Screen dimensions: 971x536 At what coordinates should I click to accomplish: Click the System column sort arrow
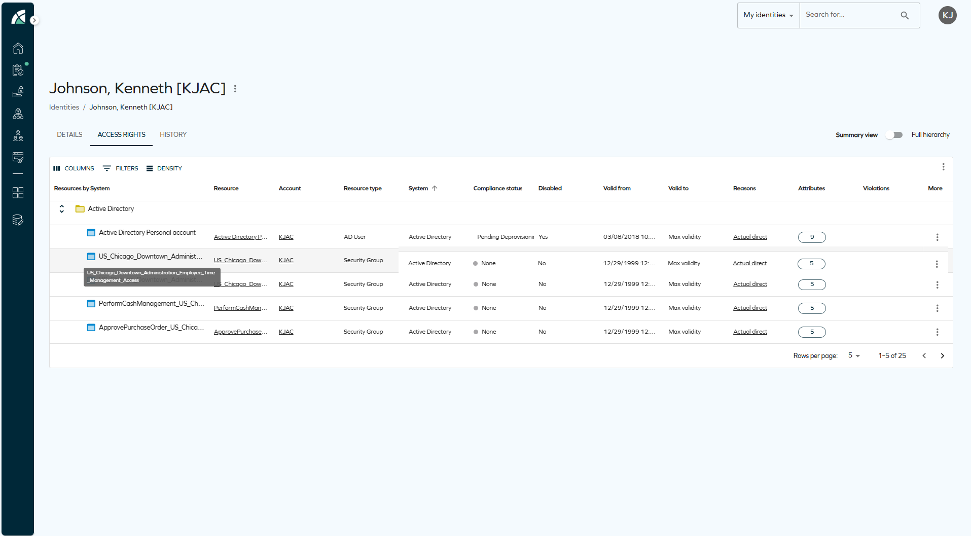(x=435, y=188)
